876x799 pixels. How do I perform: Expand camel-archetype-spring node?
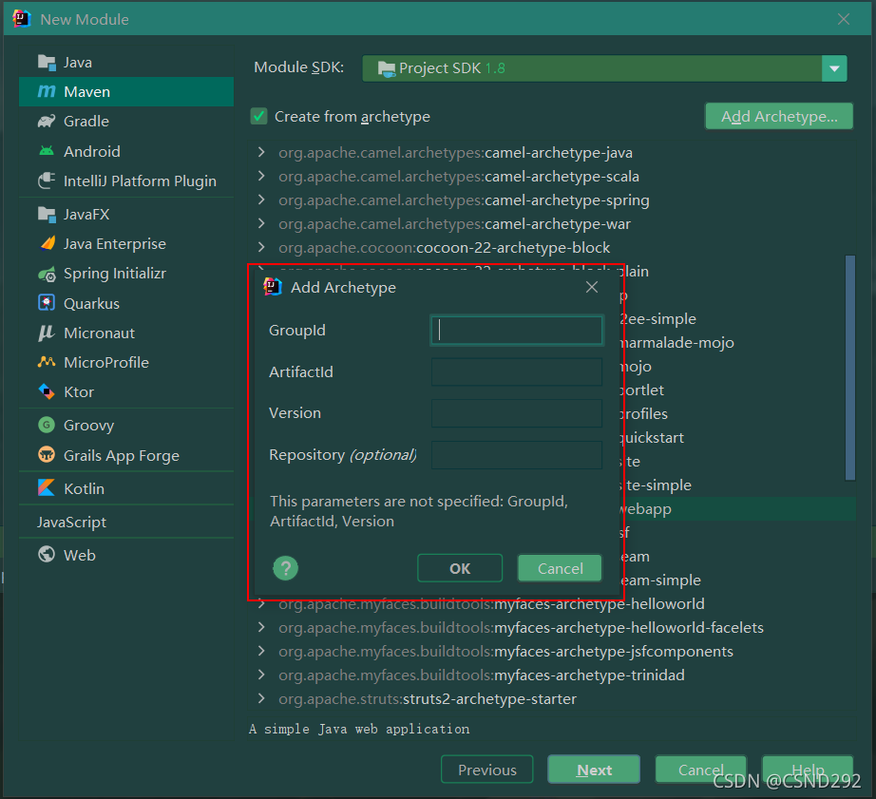(x=261, y=200)
